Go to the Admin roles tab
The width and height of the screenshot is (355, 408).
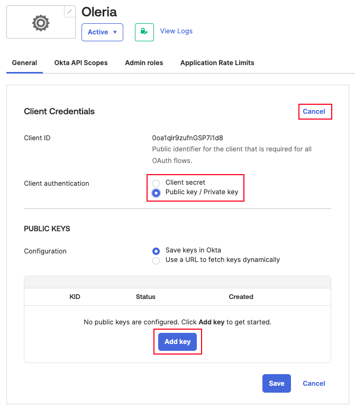144,63
